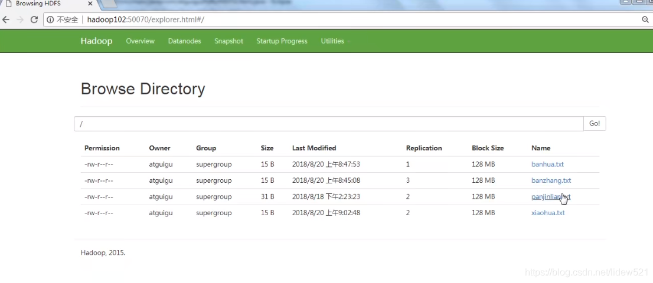
Task: Open the panjinlian.txt file link
Action: tap(551, 196)
